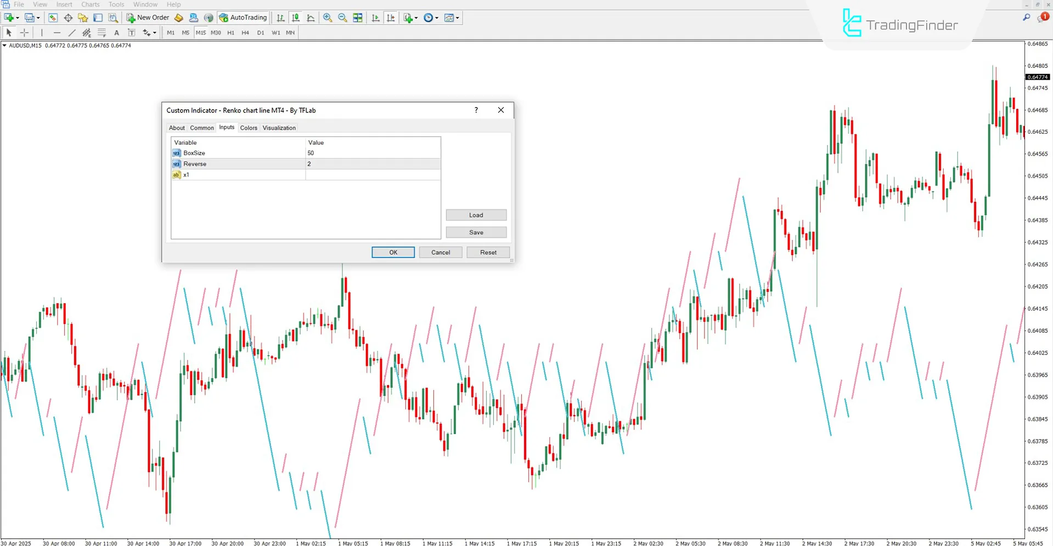Image resolution: width=1053 pixels, height=546 pixels.
Task: Select the Fibonacci retracement tool
Action: coord(102,33)
